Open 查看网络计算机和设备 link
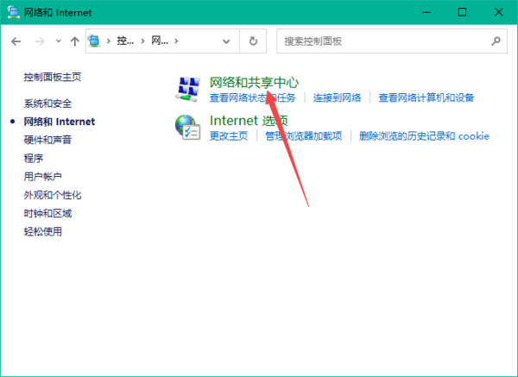Image resolution: width=518 pixels, height=377 pixels. 426,97
